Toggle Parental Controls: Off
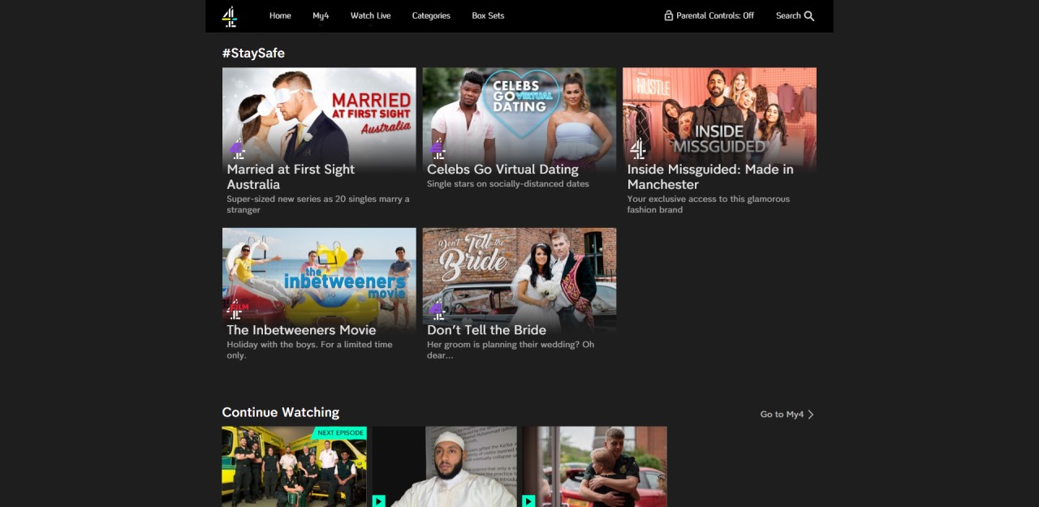The height and width of the screenshot is (507, 1039). point(709,15)
